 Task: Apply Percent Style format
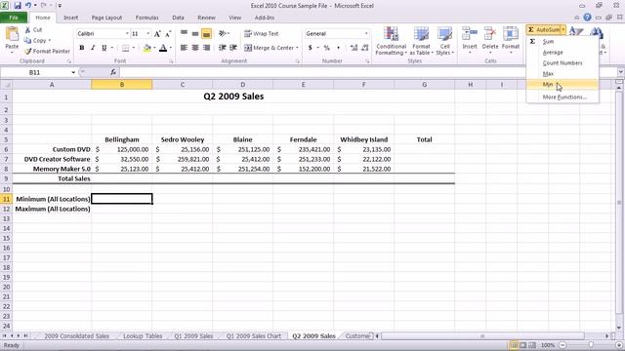(x=327, y=48)
